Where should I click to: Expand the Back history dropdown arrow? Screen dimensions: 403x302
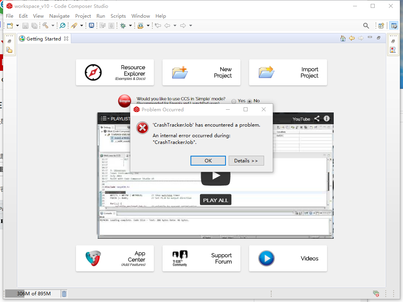click(x=175, y=26)
